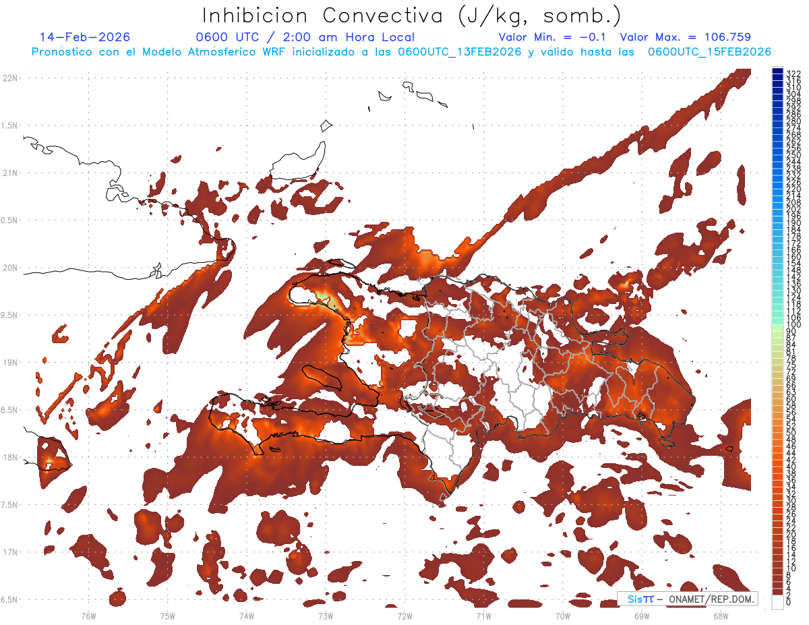809x625 pixels.
Task: Click the '73W' longitude label
Action: coord(326,616)
